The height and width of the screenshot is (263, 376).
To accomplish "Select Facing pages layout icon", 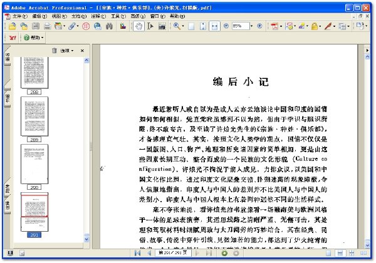I will [363, 253].
